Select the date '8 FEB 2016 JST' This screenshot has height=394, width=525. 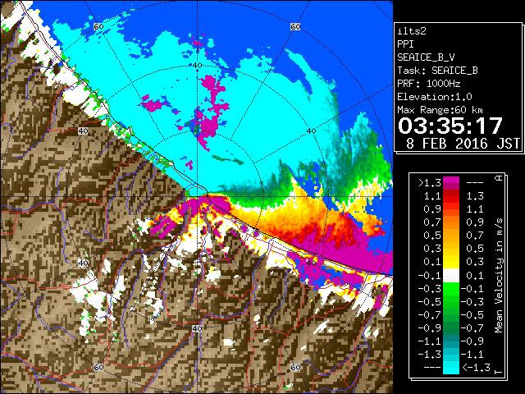point(463,144)
